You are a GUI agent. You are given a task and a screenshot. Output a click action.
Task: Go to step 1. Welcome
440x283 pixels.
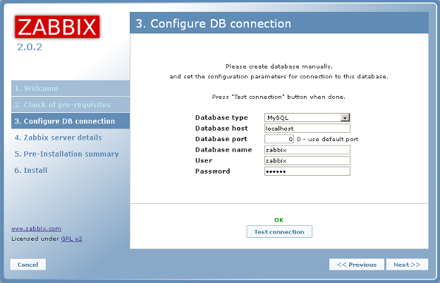36,88
